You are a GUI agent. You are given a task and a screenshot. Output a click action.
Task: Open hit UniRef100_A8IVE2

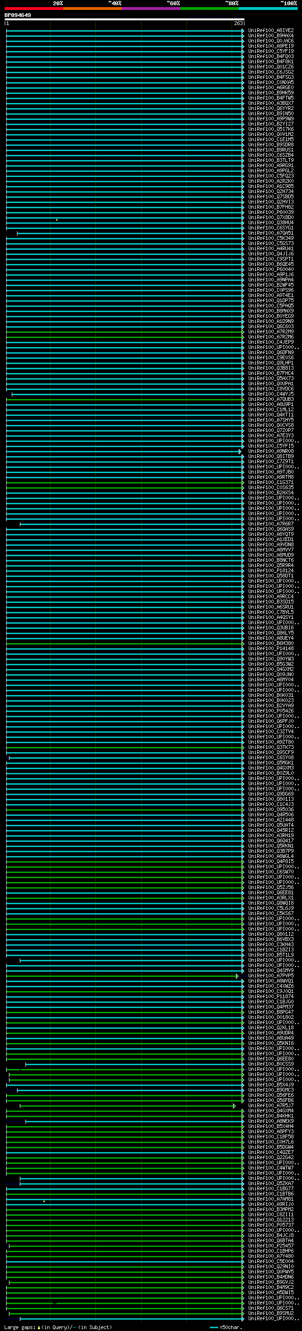(270, 31)
